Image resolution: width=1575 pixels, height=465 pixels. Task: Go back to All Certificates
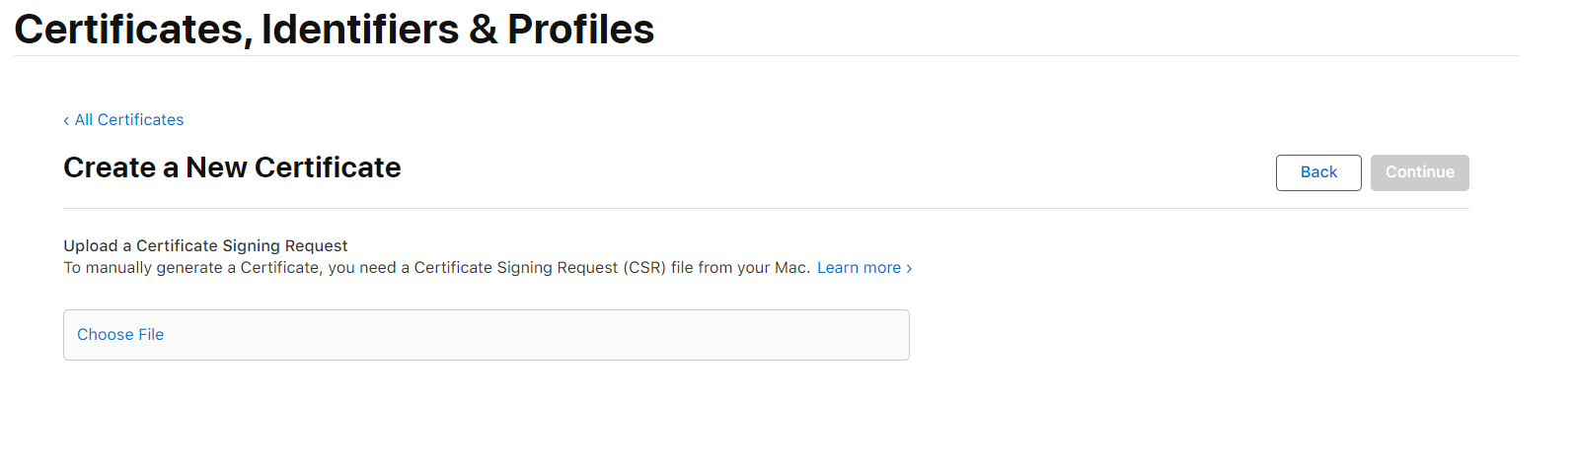[x=129, y=120]
